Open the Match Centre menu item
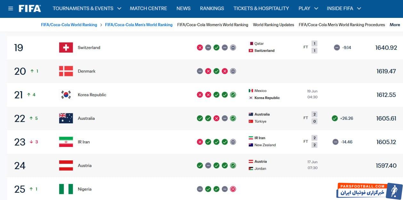 click(149, 9)
